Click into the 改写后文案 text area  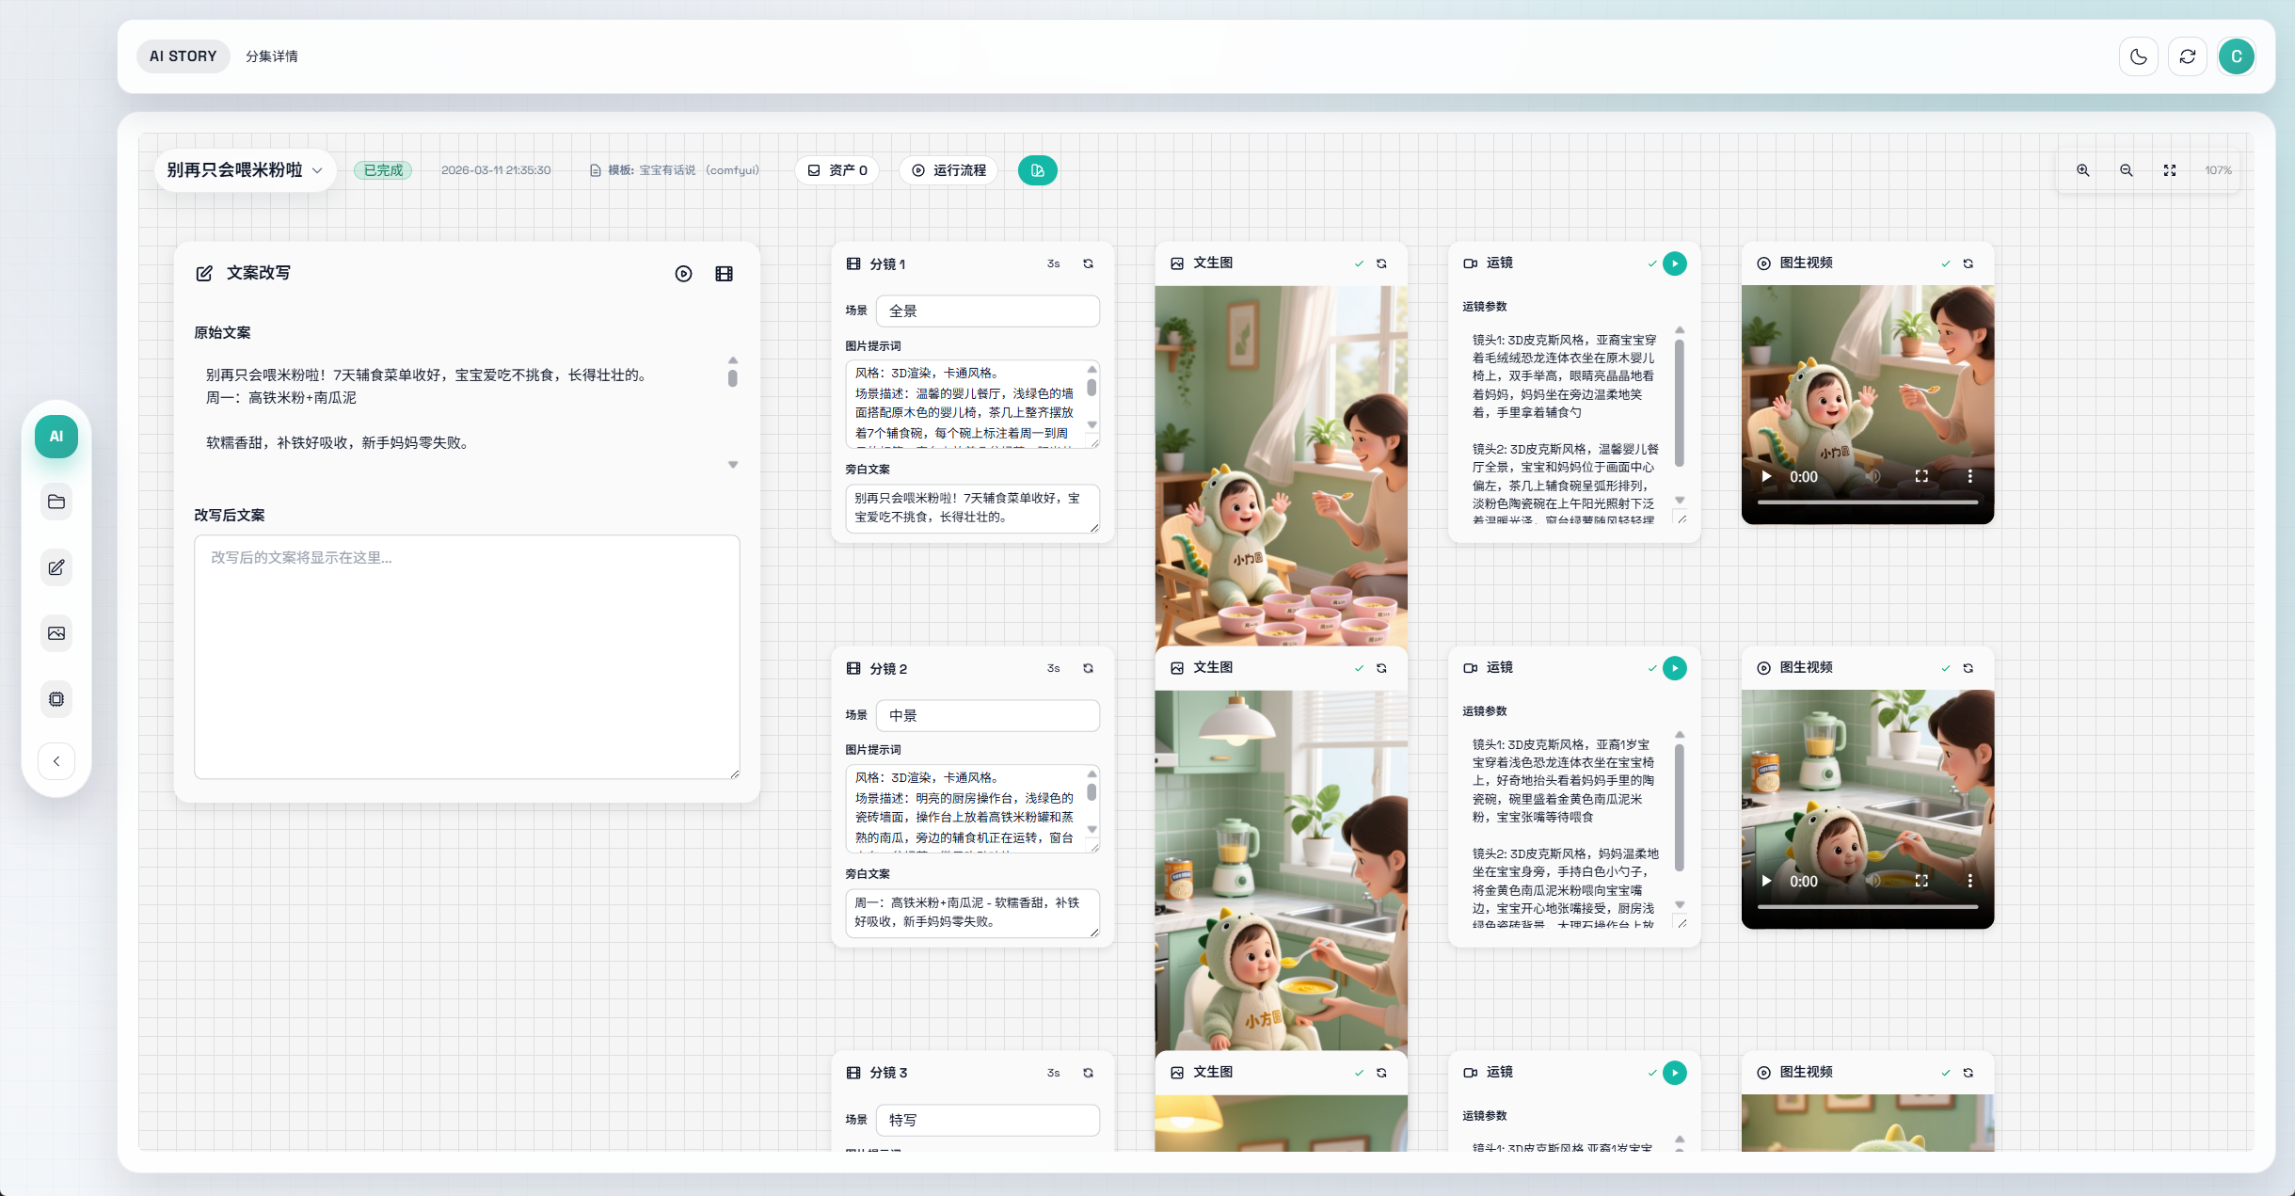pyautogui.click(x=467, y=657)
